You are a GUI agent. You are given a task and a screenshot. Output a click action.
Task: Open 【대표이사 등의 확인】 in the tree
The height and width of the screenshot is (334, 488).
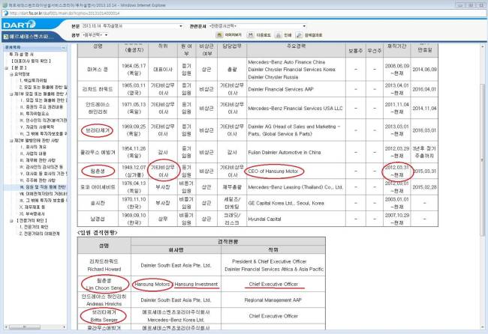click(31, 61)
